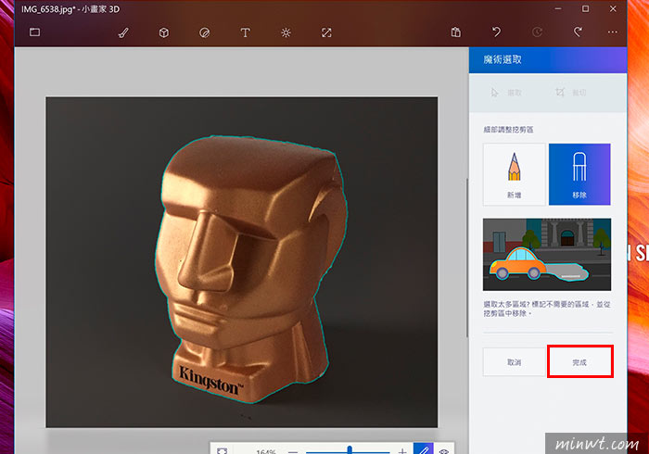Redo the last undone action

tap(578, 32)
